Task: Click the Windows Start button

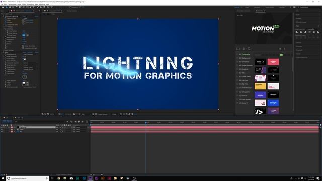Action: tap(3, 178)
